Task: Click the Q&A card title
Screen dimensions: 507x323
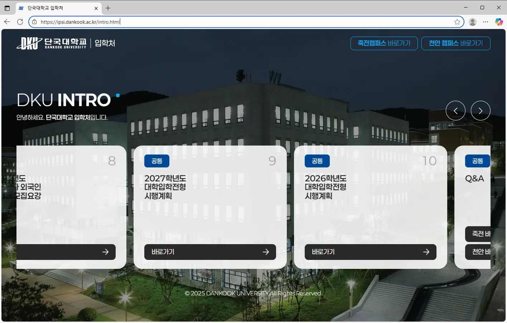Action: coord(474,179)
